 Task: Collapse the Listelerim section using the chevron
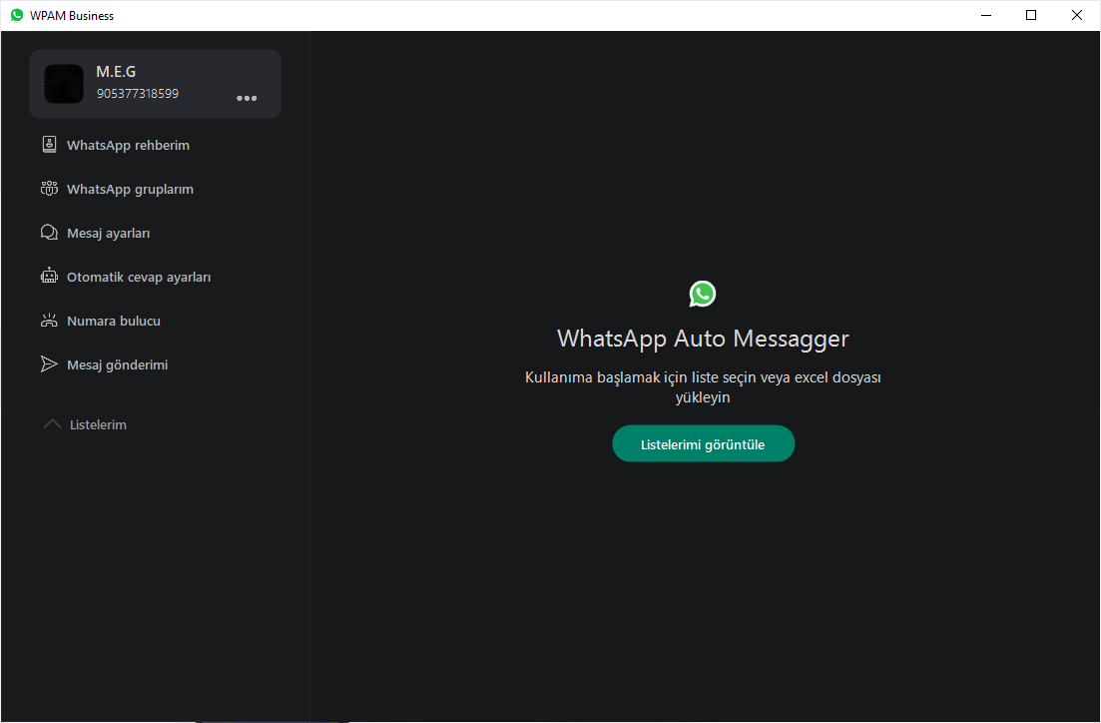(x=53, y=424)
